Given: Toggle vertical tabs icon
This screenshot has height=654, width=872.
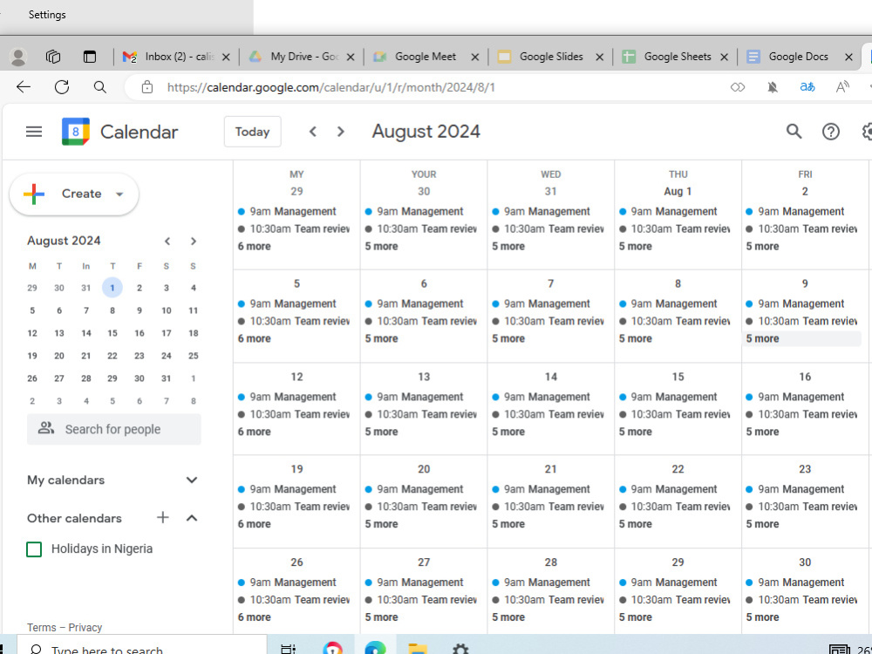Looking at the screenshot, I should pos(90,57).
